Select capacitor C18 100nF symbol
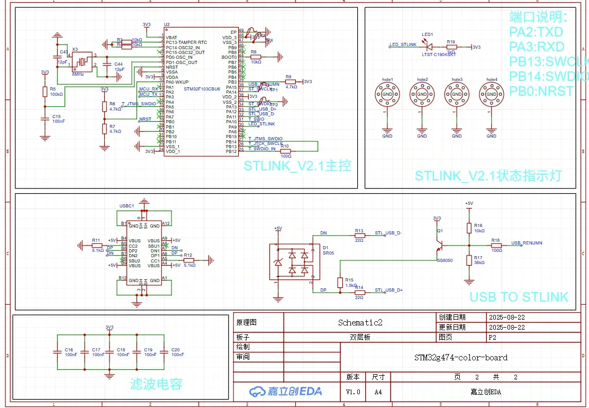The height and width of the screenshot is (408, 589). click(x=110, y=352)
